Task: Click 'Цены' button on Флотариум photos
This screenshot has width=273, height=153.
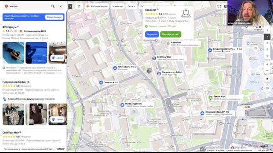Action: click(x=58, y=58)
